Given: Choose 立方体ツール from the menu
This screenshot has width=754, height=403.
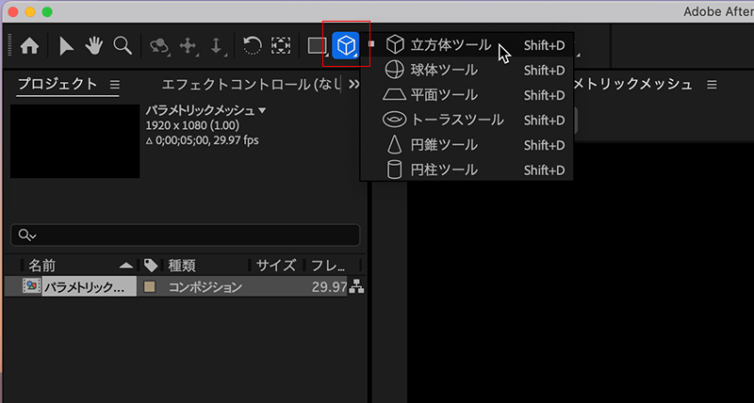Looking at the screenshot, I should pyautogui.click(x=451, y=45).
